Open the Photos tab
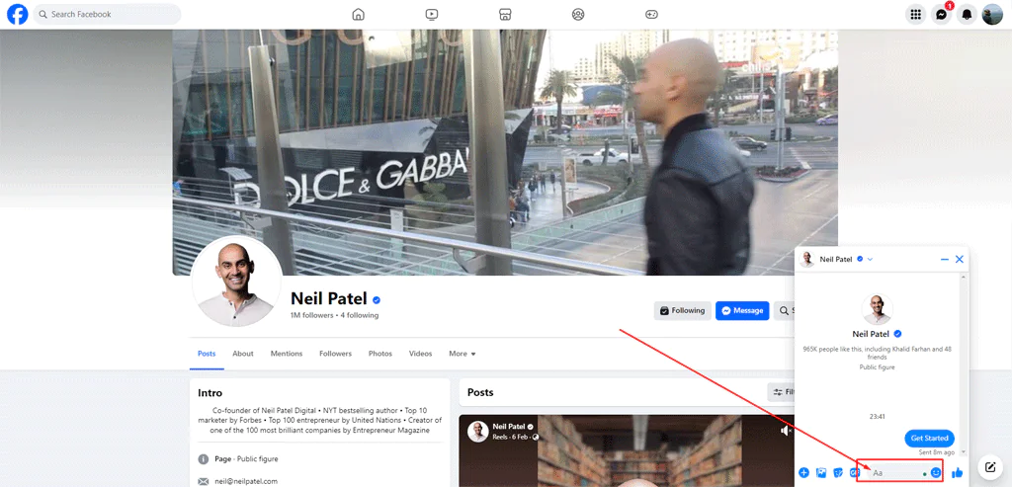1012x487 pixels. (x=380, y=354)
